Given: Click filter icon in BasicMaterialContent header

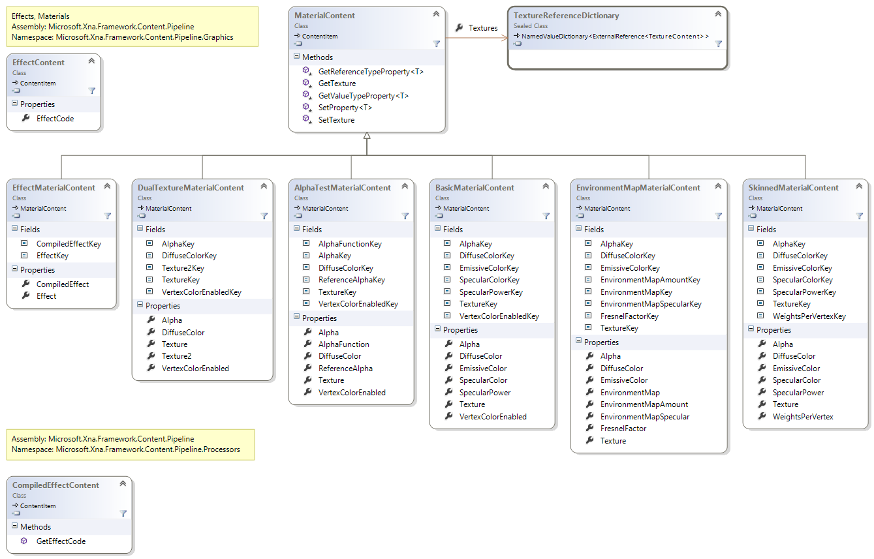Looking at the screenshot, I should tap(546, 216).
